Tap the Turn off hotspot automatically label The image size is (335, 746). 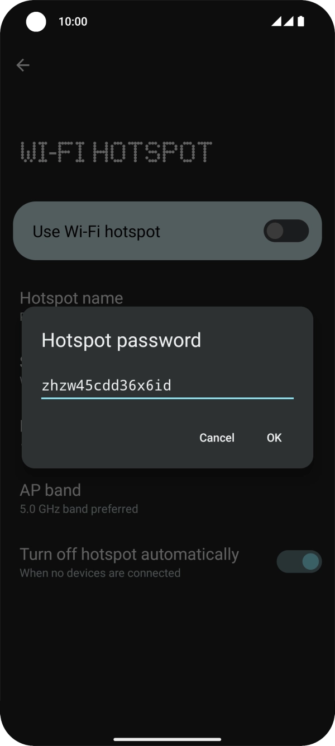coord(130,555)
